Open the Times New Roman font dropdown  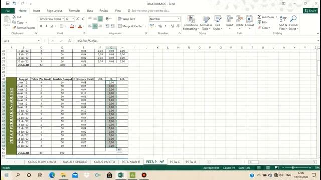pyautogui.click(x=63, y=19)
